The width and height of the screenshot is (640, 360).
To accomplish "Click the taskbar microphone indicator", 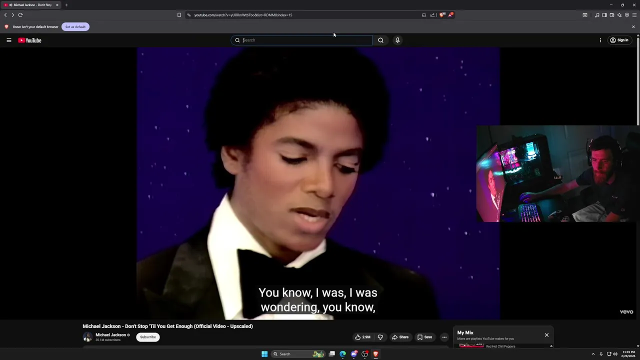I will coord(601,354).
